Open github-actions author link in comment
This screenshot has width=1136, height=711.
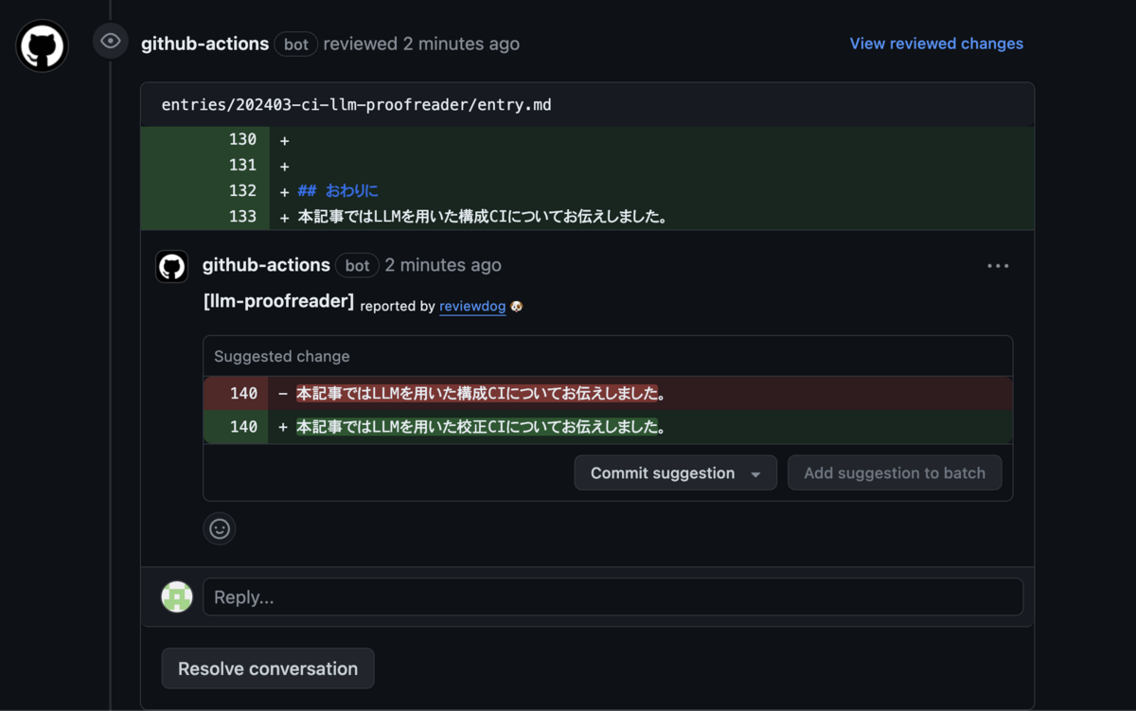pyautogui.click(x=266, y=265)
